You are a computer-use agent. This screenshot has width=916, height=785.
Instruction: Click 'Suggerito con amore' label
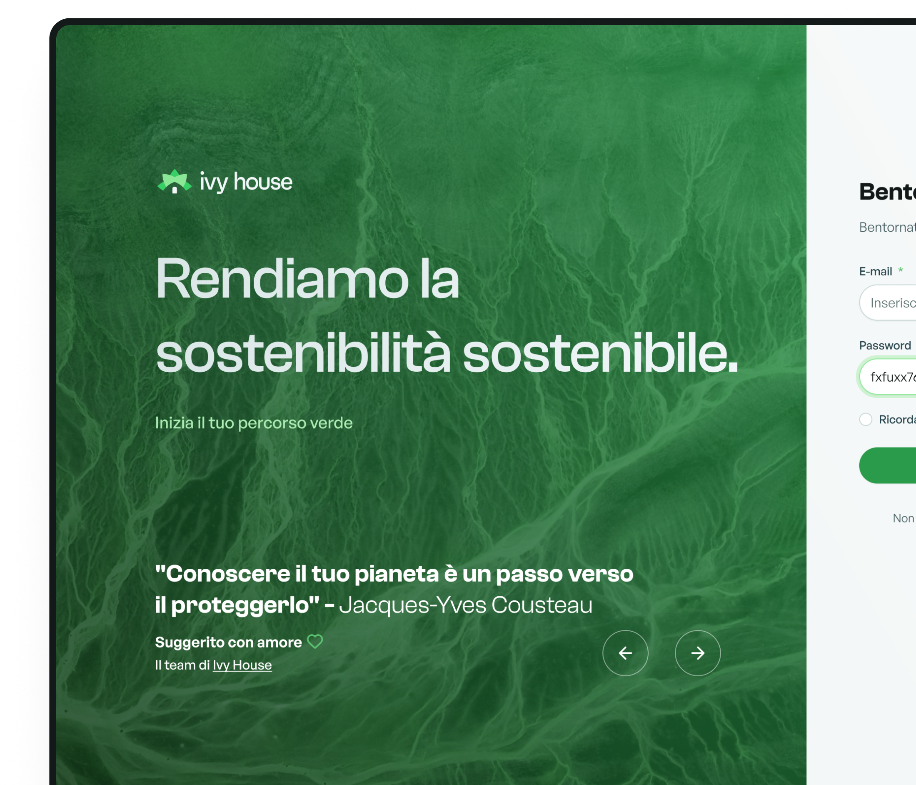[228, 642]
